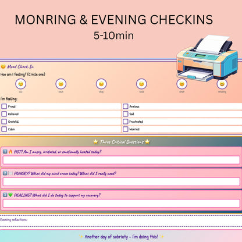Click the plate icon in HUNGRY? question
Viewport: 242px width, 242px height.
pyautogui.click(x=10, y=173)
